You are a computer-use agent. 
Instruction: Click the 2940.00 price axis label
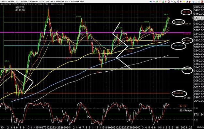[x=199, y=101]
